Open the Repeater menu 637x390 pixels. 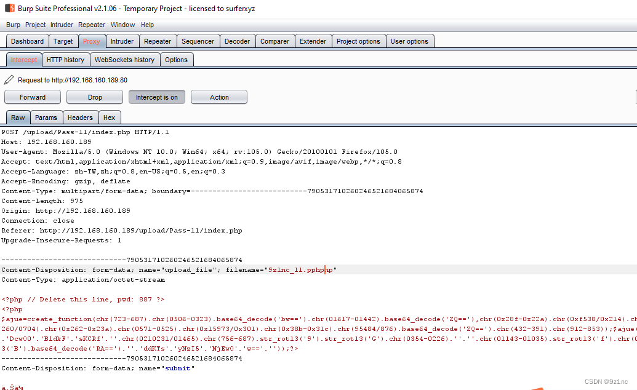92,25
